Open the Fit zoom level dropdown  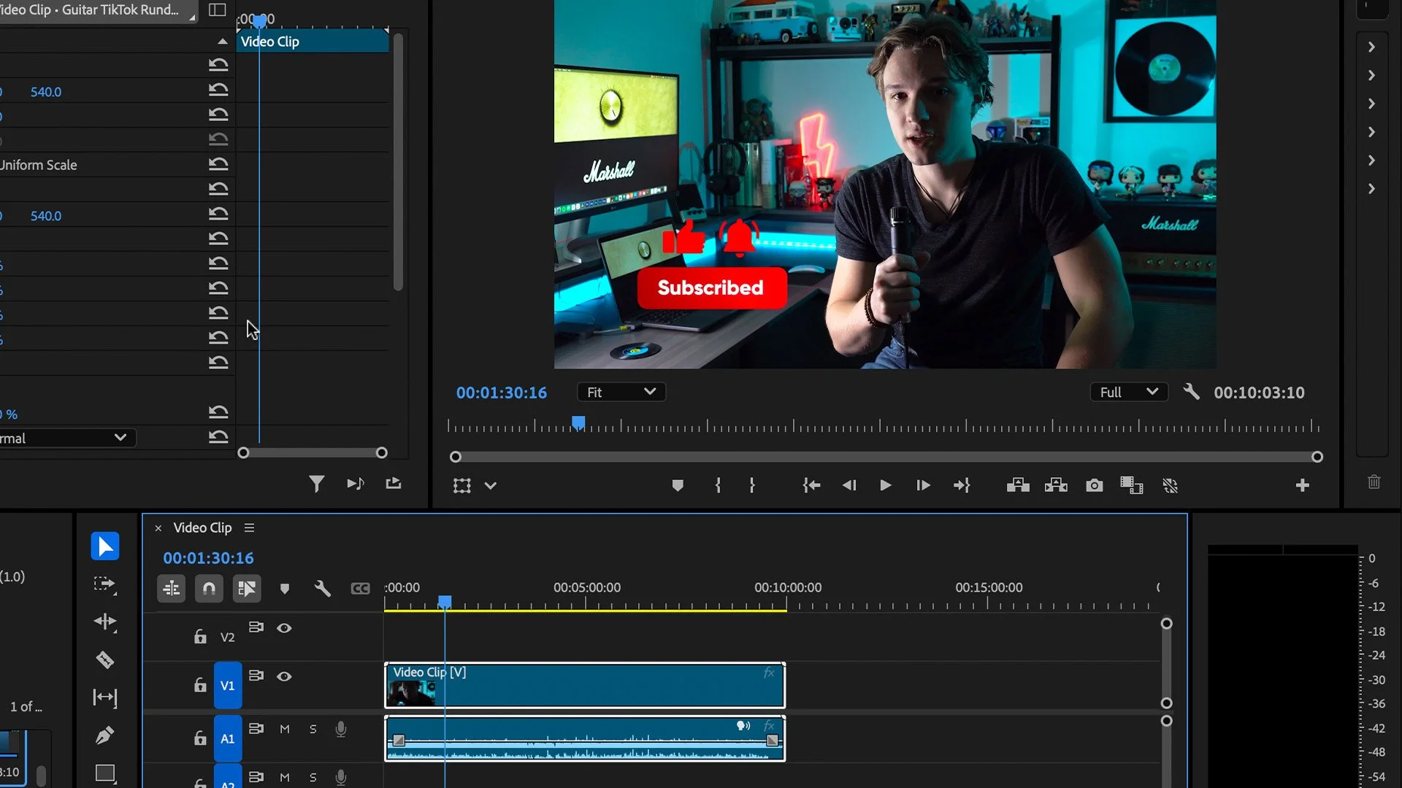[x=621, y=393]
